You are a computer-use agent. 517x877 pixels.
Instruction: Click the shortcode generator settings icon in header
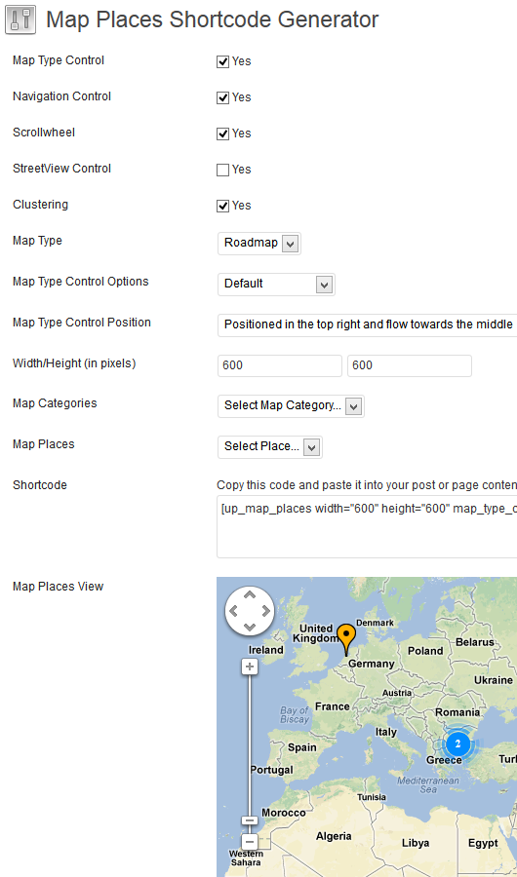(20, 19)
